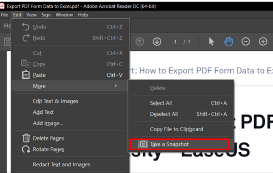The height and width of the screenshot is (173, 273).
Task: Open the View menu
Action: click(x=31, y=15)
